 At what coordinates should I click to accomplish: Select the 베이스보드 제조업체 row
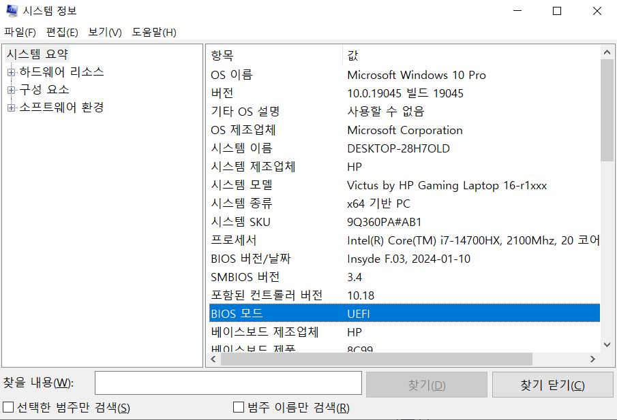click(x=404, y=332)
